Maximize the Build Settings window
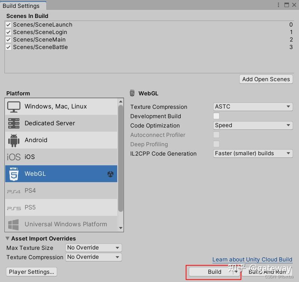This screenshot has width=299, height=282. pos(286,5)
